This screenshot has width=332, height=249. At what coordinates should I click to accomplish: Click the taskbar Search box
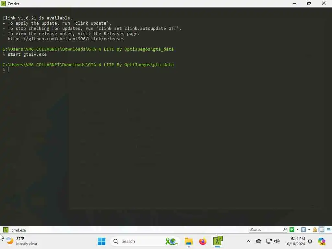[x=145, y=241]
